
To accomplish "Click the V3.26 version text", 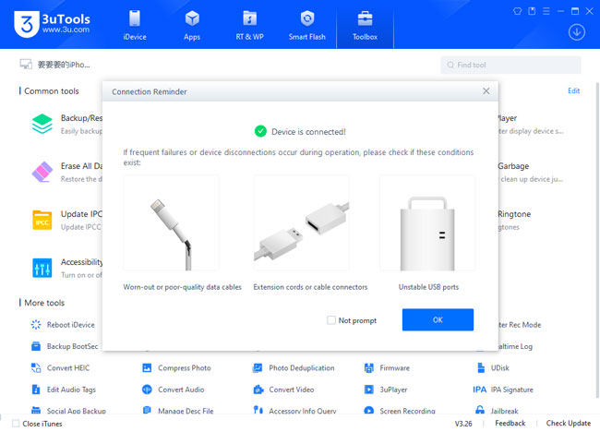I will tap(463, 424).
